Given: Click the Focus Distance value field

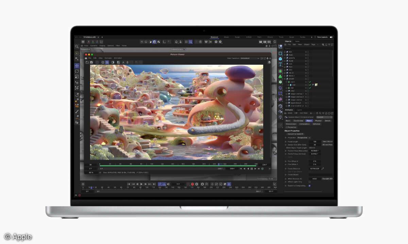Looking at the screenshot, I should tap(314, 168).
